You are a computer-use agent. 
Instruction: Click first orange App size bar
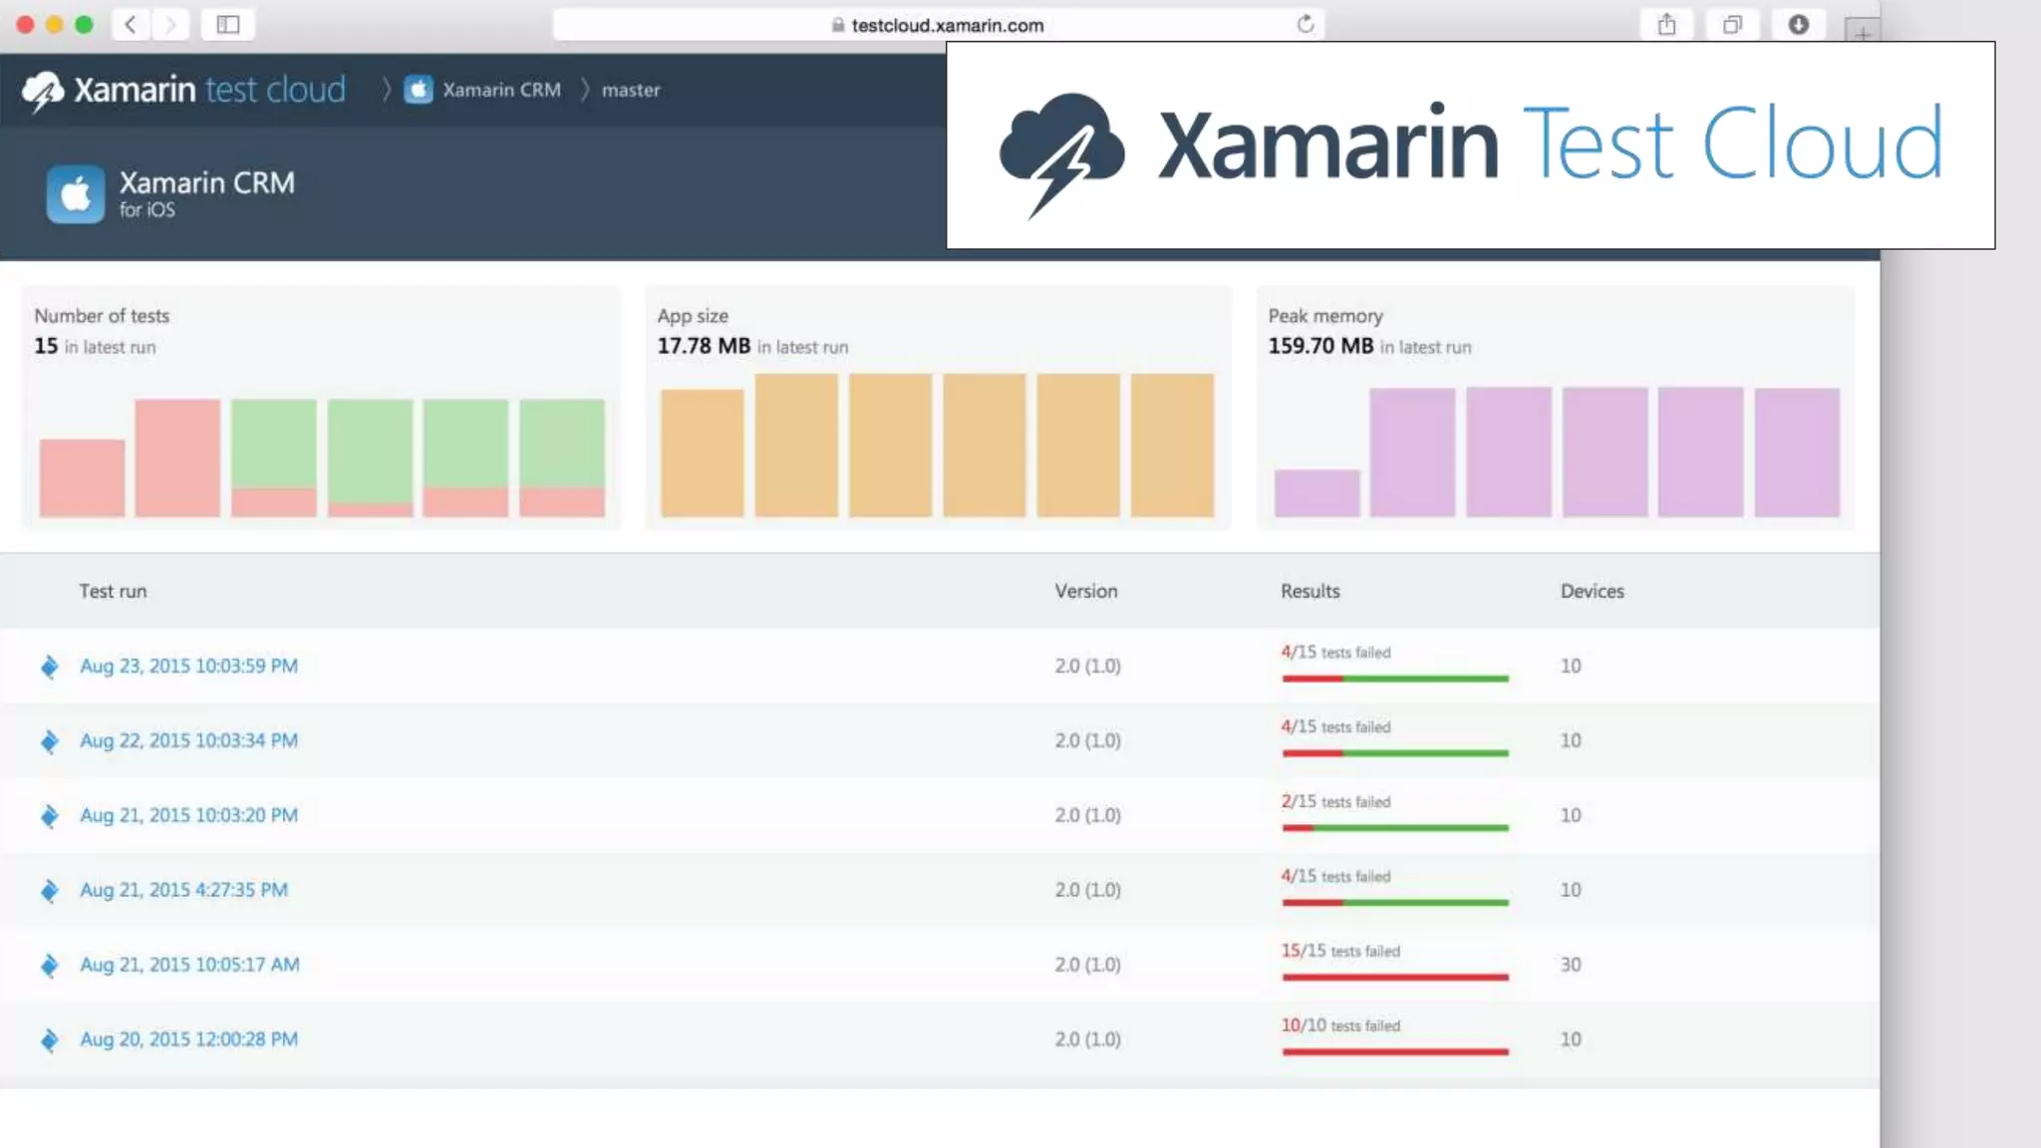point(702,452)
